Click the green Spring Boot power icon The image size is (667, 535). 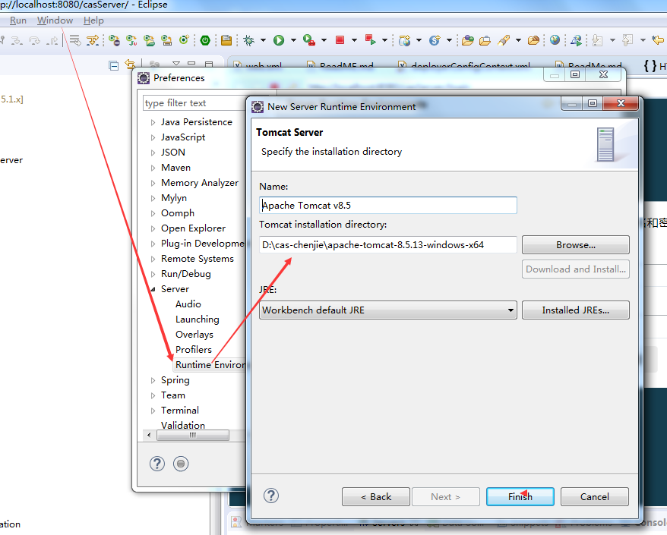(x=205, y=40)
